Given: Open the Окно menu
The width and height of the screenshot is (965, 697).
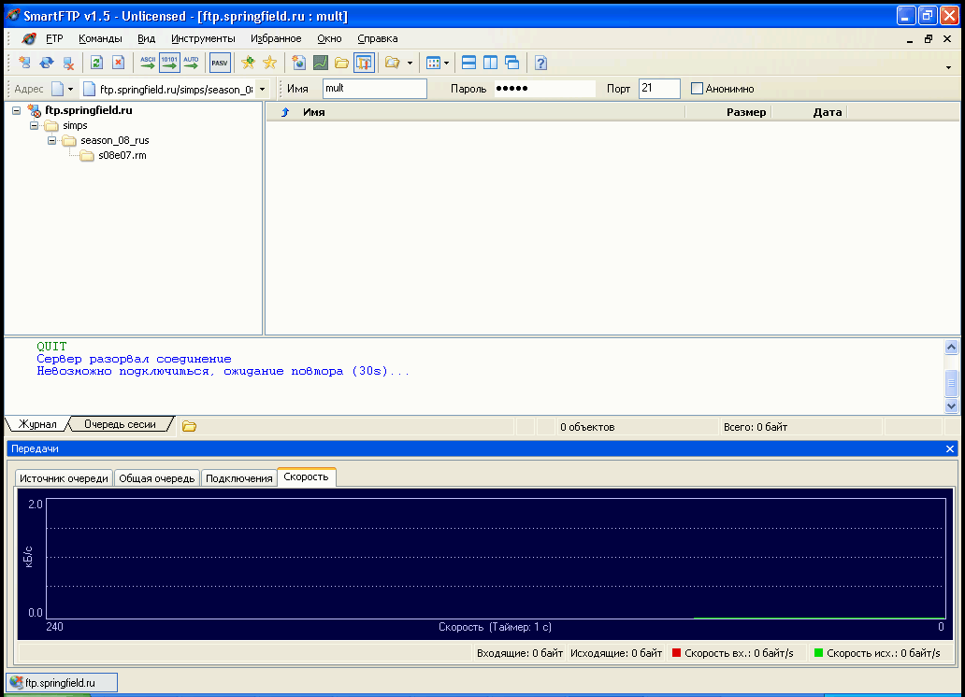Looking at the screenshot, I should pyautogui.click(x=329, y=38).
